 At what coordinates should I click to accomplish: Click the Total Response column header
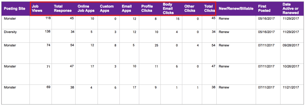coord(63,8)
